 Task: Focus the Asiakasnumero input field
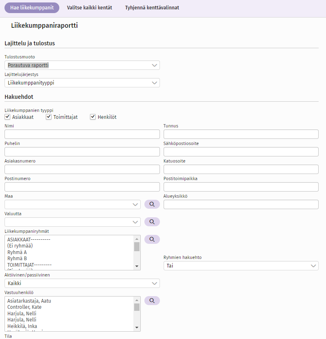click(x=82, y=169)
